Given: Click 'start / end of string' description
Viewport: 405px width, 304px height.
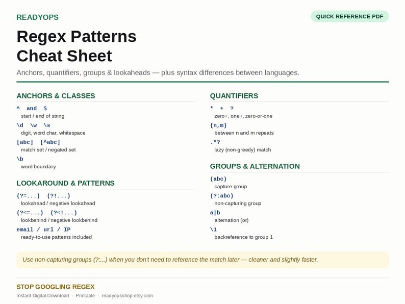Looking at the screenshot, I should coord(43,116).
